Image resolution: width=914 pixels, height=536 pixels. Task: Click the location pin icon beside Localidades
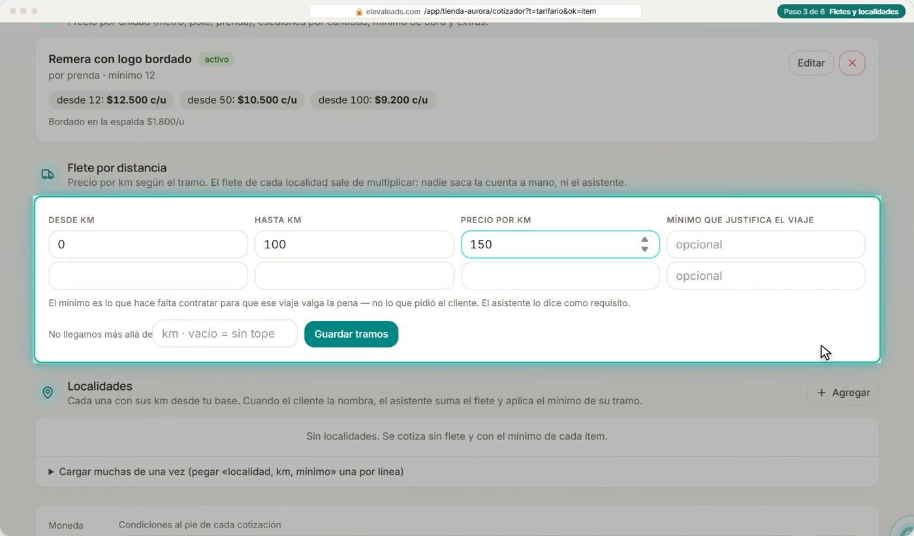48,393
